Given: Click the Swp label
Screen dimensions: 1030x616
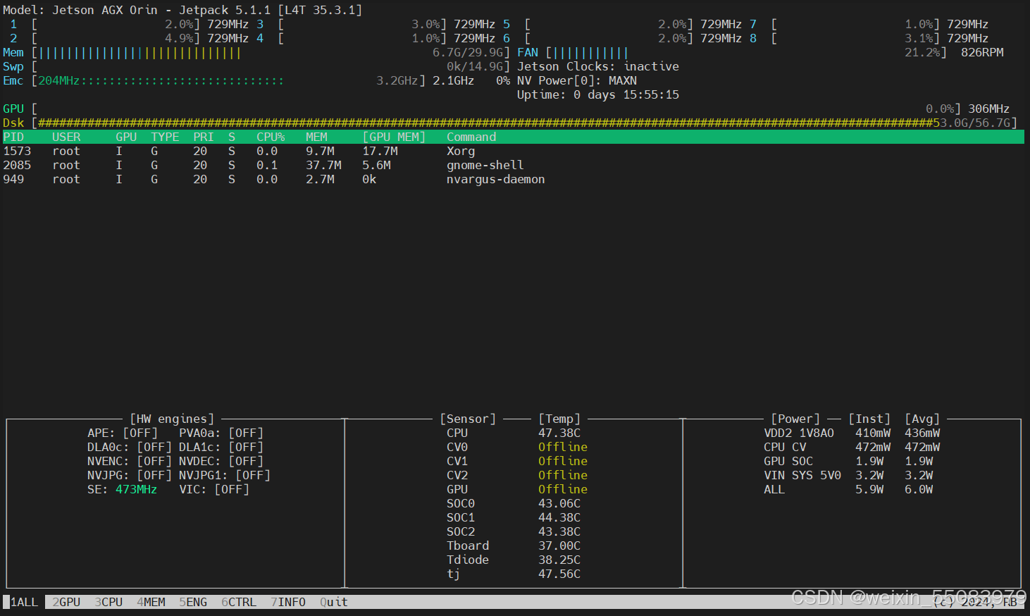Looking at the screenshot, I should [x=13, y=66].
